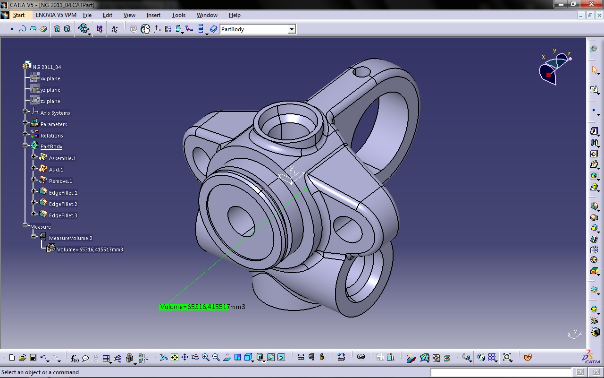Click the Edit menu
604x378 pixels.
point(108,15)
